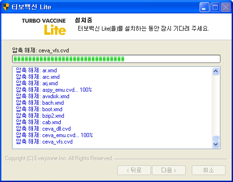Click the disabled maximize button in the title bar
233x182 pixels.
tap(215, 7)
